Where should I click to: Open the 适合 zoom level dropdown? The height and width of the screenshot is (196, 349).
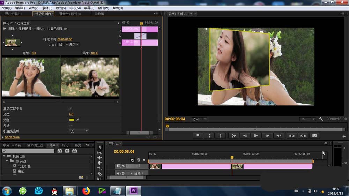[x=199, y=119]
